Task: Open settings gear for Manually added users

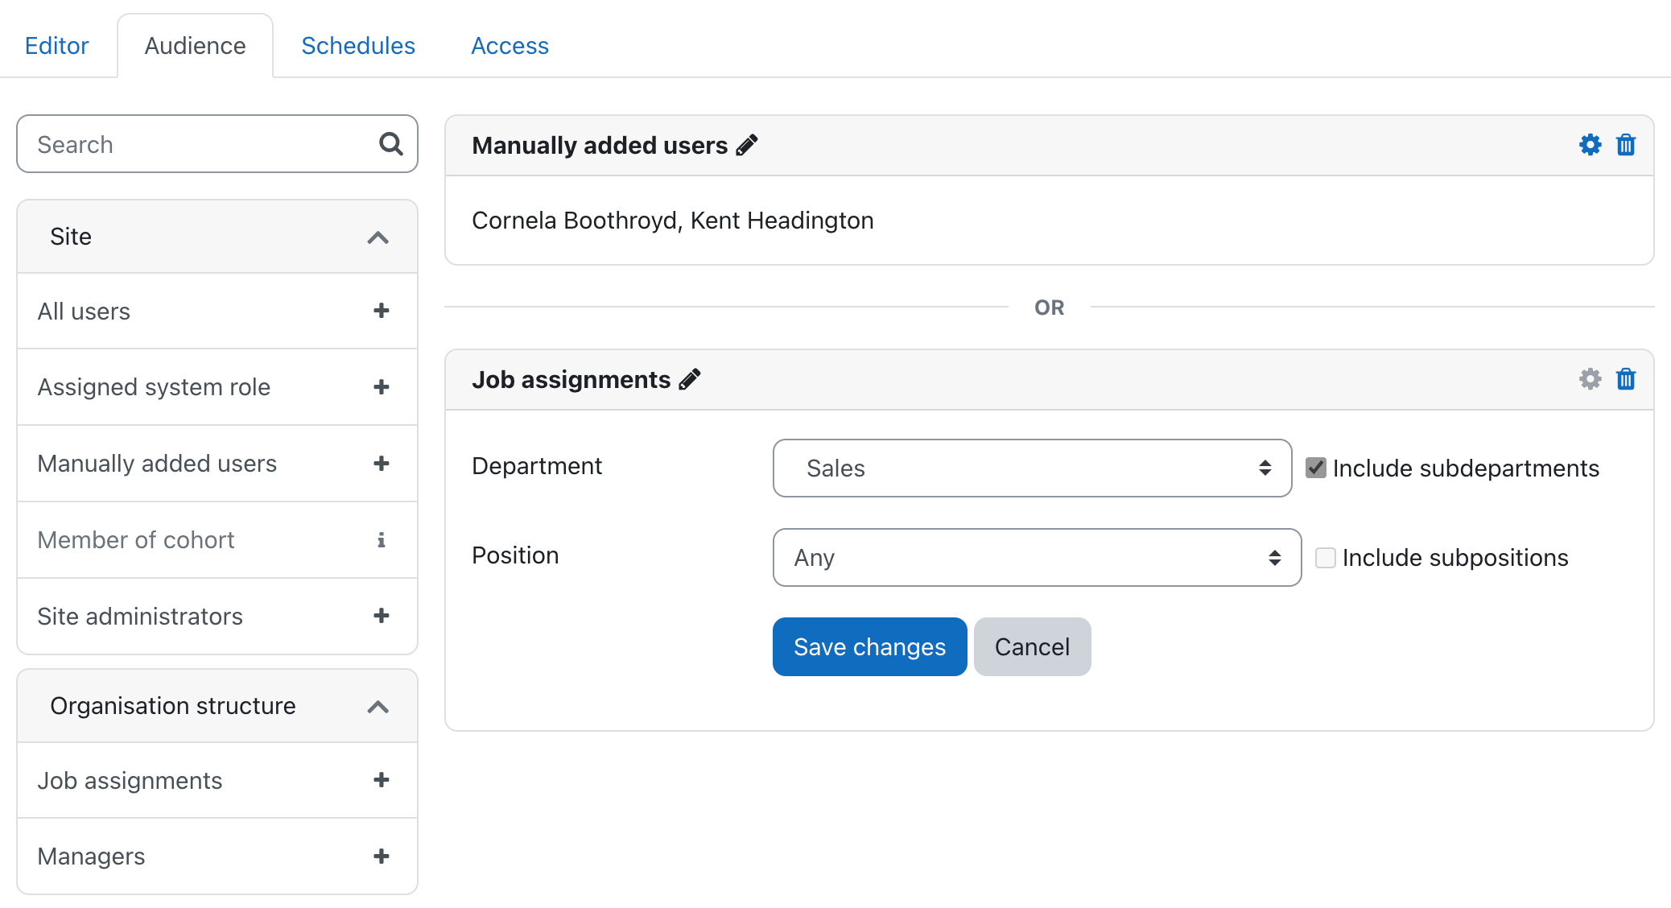Action: 1590,145
